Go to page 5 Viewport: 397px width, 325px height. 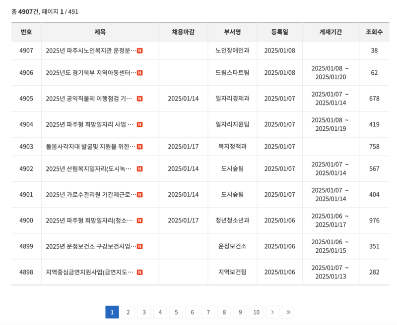177,312
